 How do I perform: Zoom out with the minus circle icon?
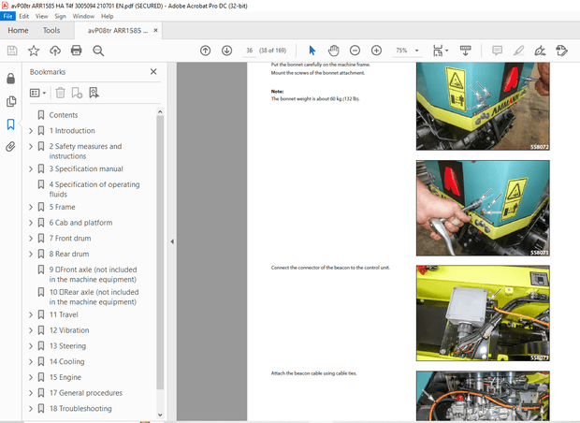(x=355, y=51)
